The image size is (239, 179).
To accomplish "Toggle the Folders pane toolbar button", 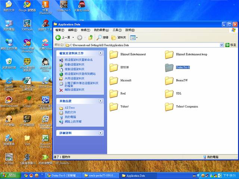I will click(119, 37).
